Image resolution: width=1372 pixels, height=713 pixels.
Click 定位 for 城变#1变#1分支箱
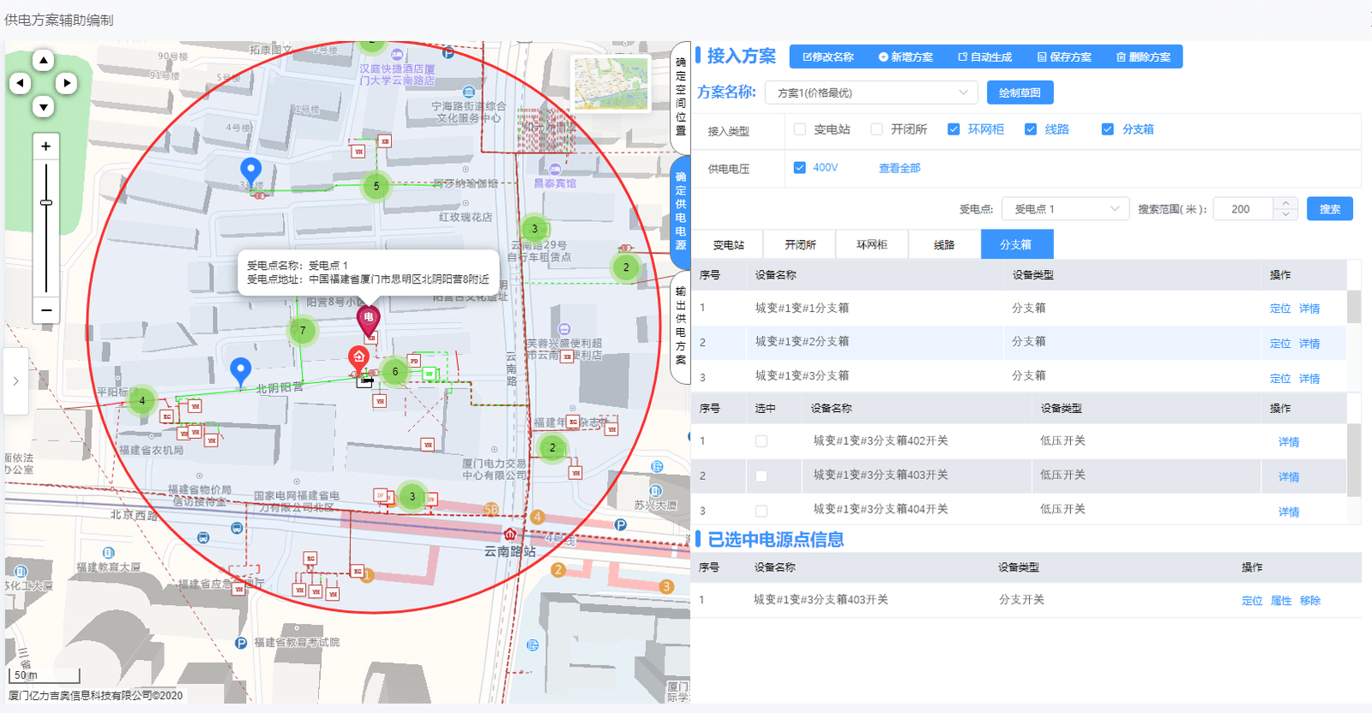pyautogui.click(x=1280, y=309)
